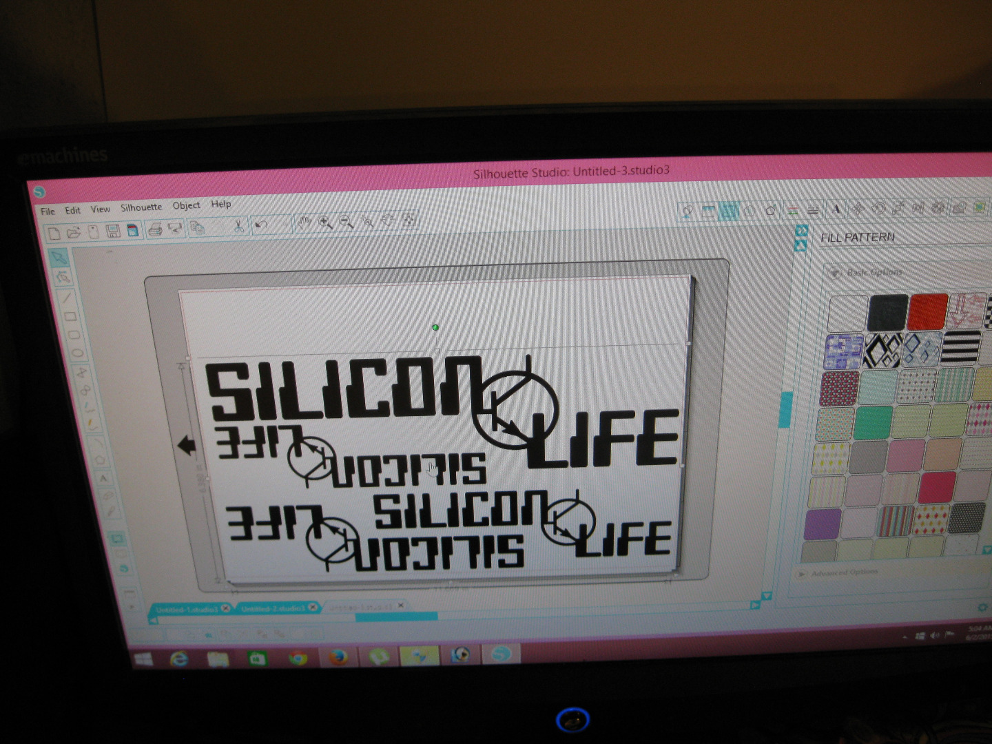
Task: Expand the Advanced Options section
Action: [801, 573]
